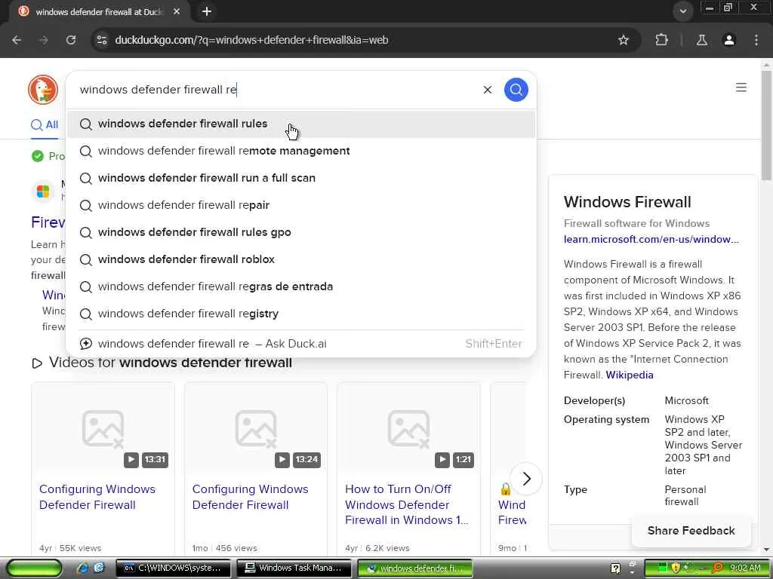Select suggestion 'windows defender firewall rules gpo'
Screen dimensions: 773x579
click(x=301, y=232)
